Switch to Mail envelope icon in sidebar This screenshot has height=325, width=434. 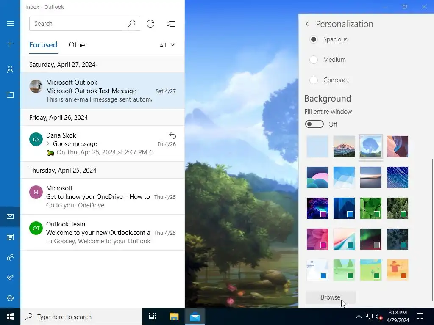10,216
